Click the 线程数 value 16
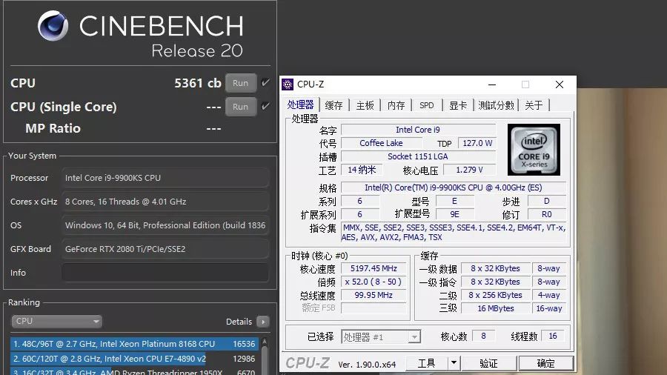 [x=553, y=336]
